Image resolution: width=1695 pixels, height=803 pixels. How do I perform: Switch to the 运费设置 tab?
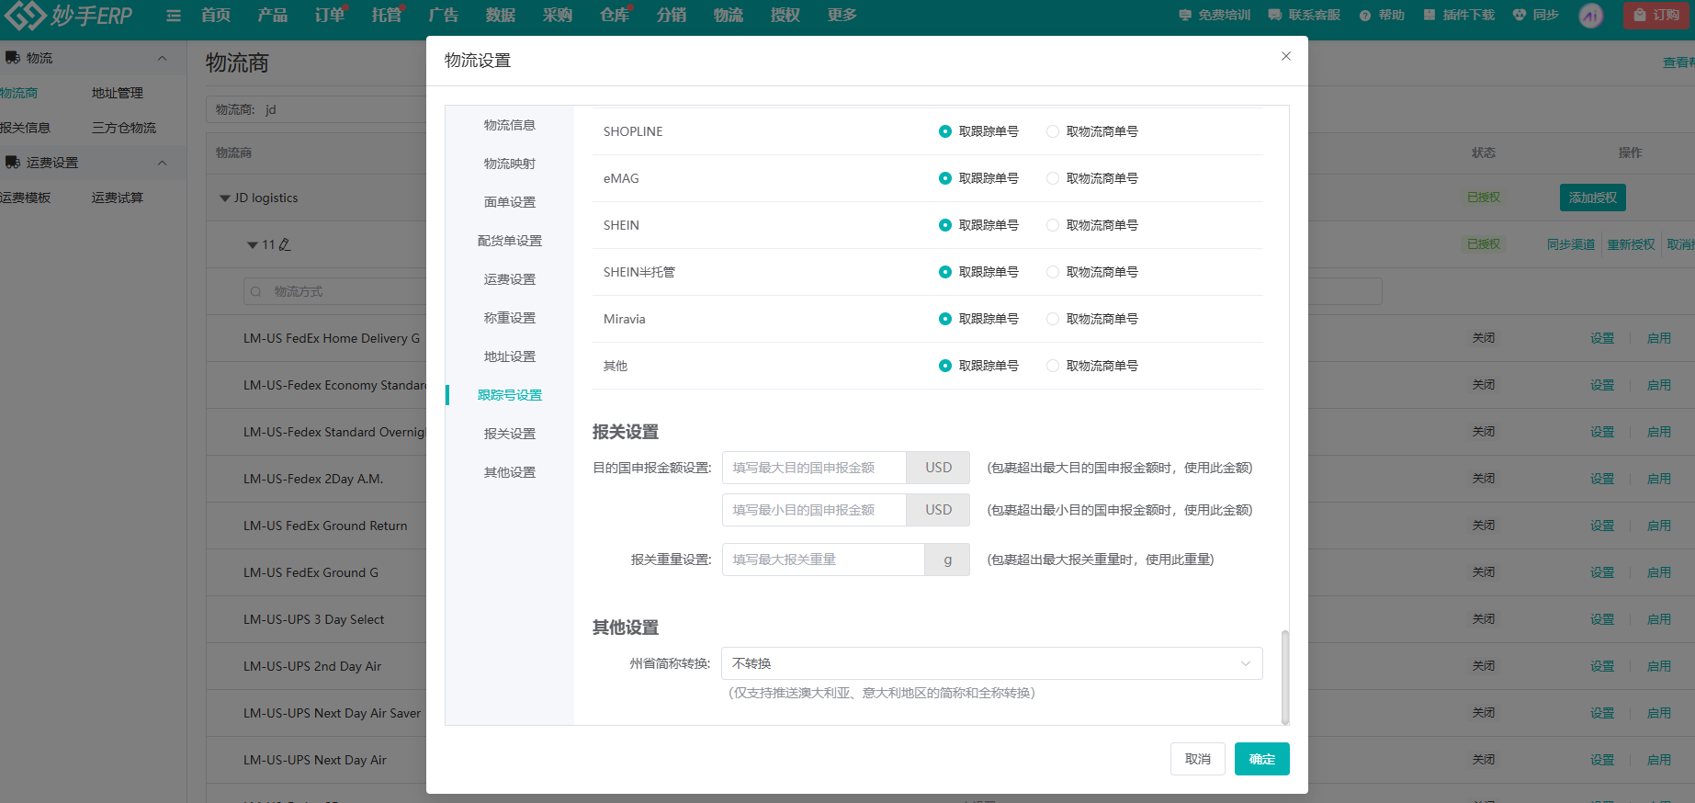[x=510, y=279]
